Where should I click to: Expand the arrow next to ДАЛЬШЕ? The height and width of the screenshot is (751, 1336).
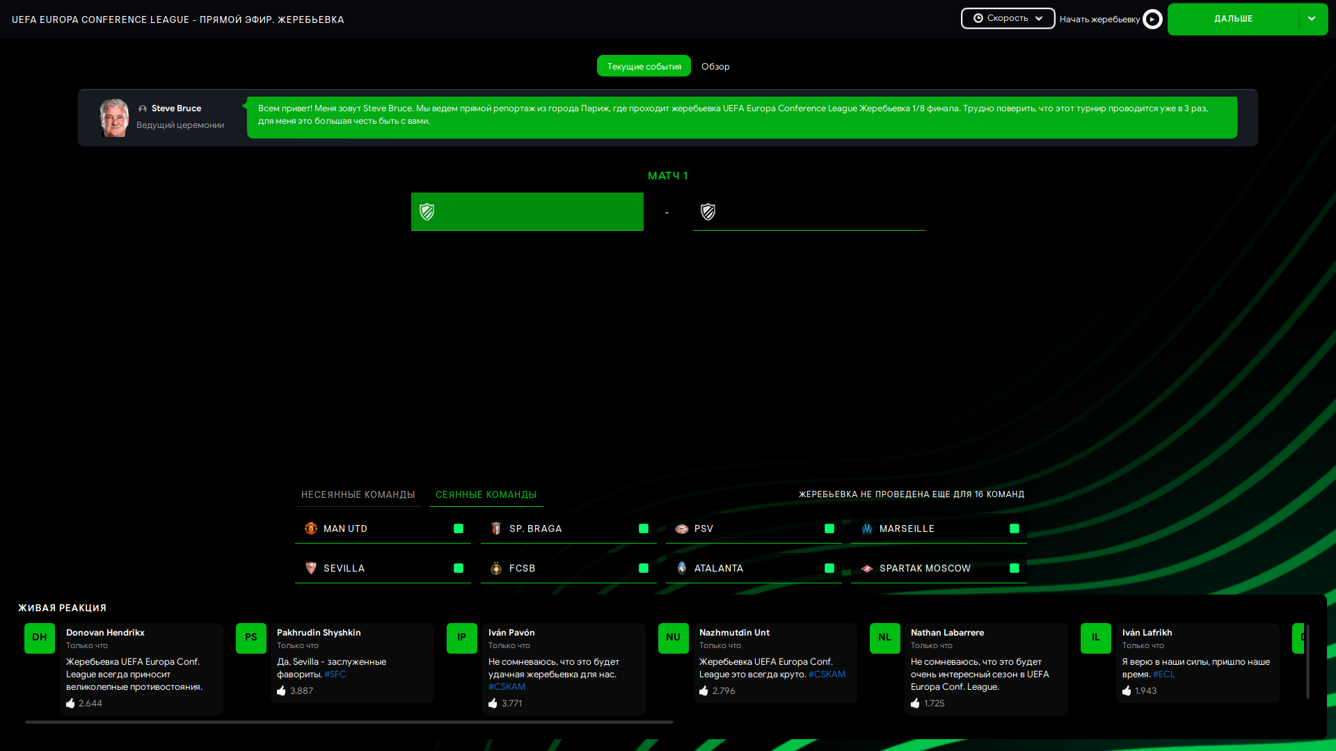coord(1312,19)
